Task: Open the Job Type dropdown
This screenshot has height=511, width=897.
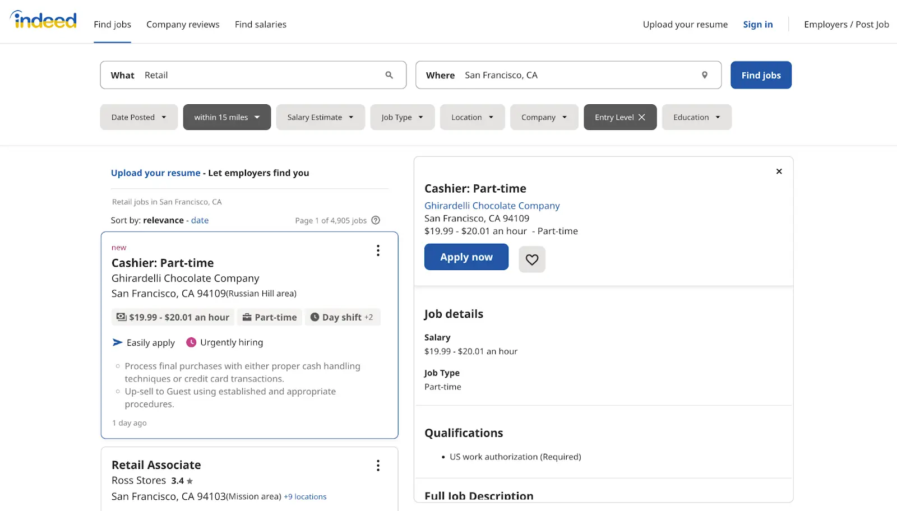Action: [x=402, y=117]
